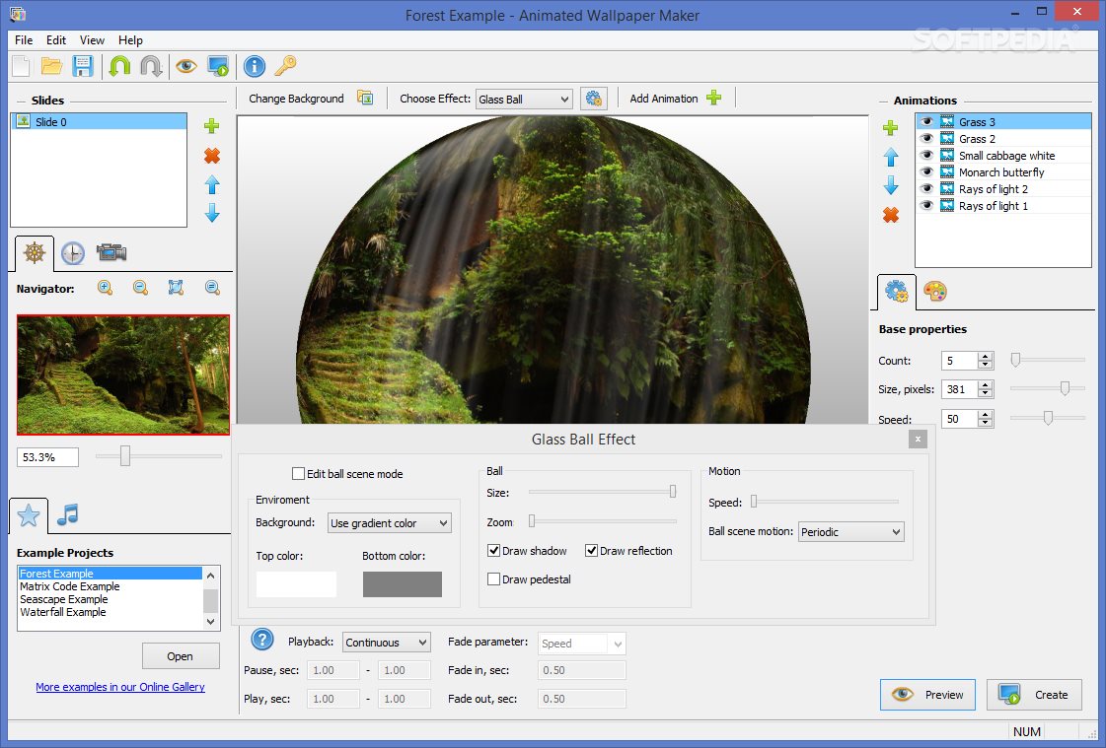Click the Add Animation green plus icon
The width and height of the screenshot is (1106, 748).
[x=714, y=99]
